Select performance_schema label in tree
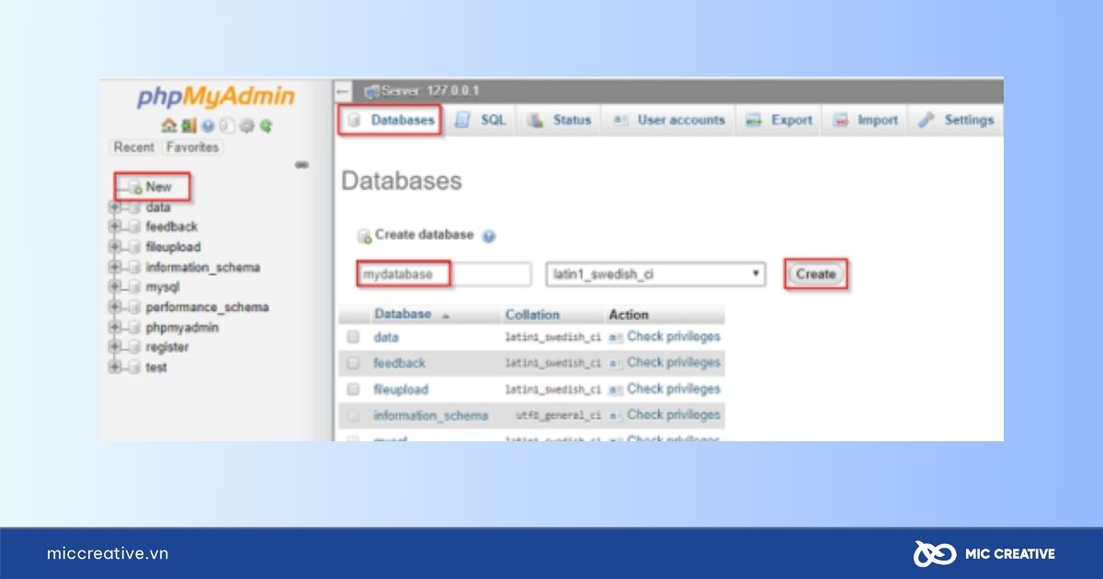Viewport: 1103px width, 579px height. coord(207,308)
